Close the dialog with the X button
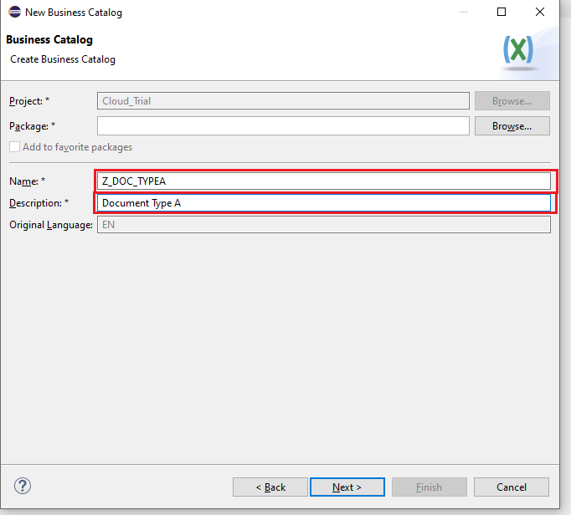The height and width of the screenshot is (515, 571). coord(540,12)
